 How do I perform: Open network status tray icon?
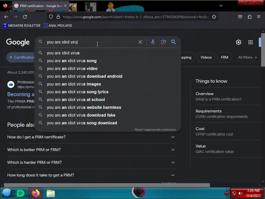coord(234,193)
